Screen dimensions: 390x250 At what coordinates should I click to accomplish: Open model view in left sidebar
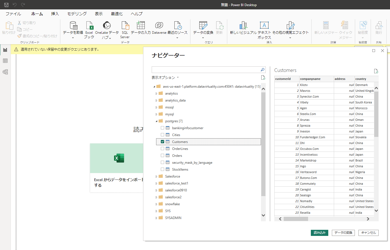[5, 72]
